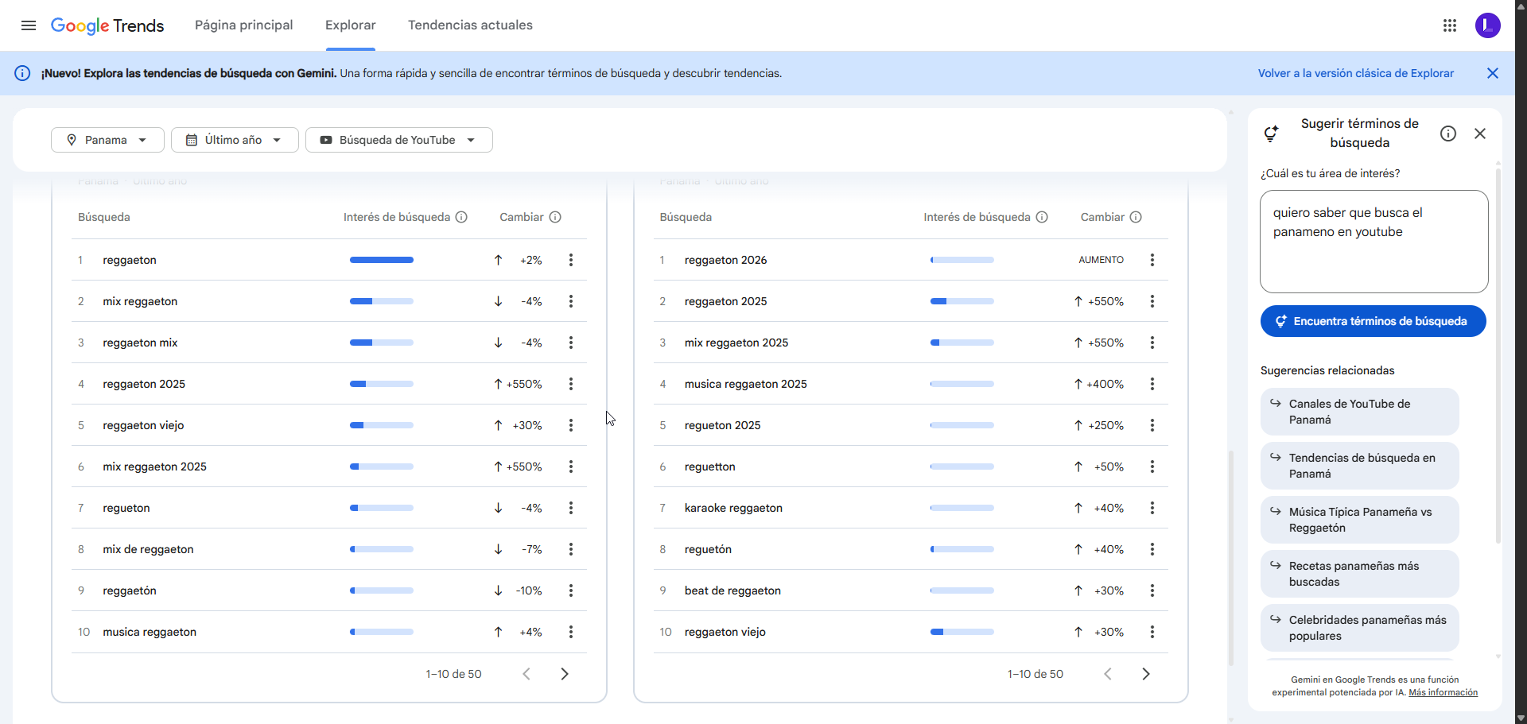Open the Último año time range dropdown
1527x724 pixels.
tap(235, 140)
